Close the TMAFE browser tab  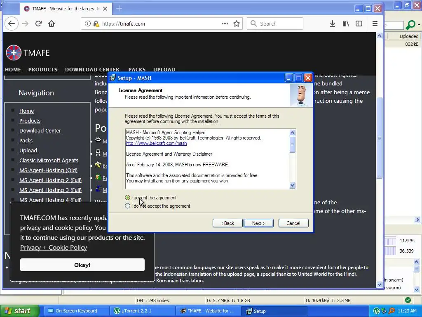tap(105, 9)
